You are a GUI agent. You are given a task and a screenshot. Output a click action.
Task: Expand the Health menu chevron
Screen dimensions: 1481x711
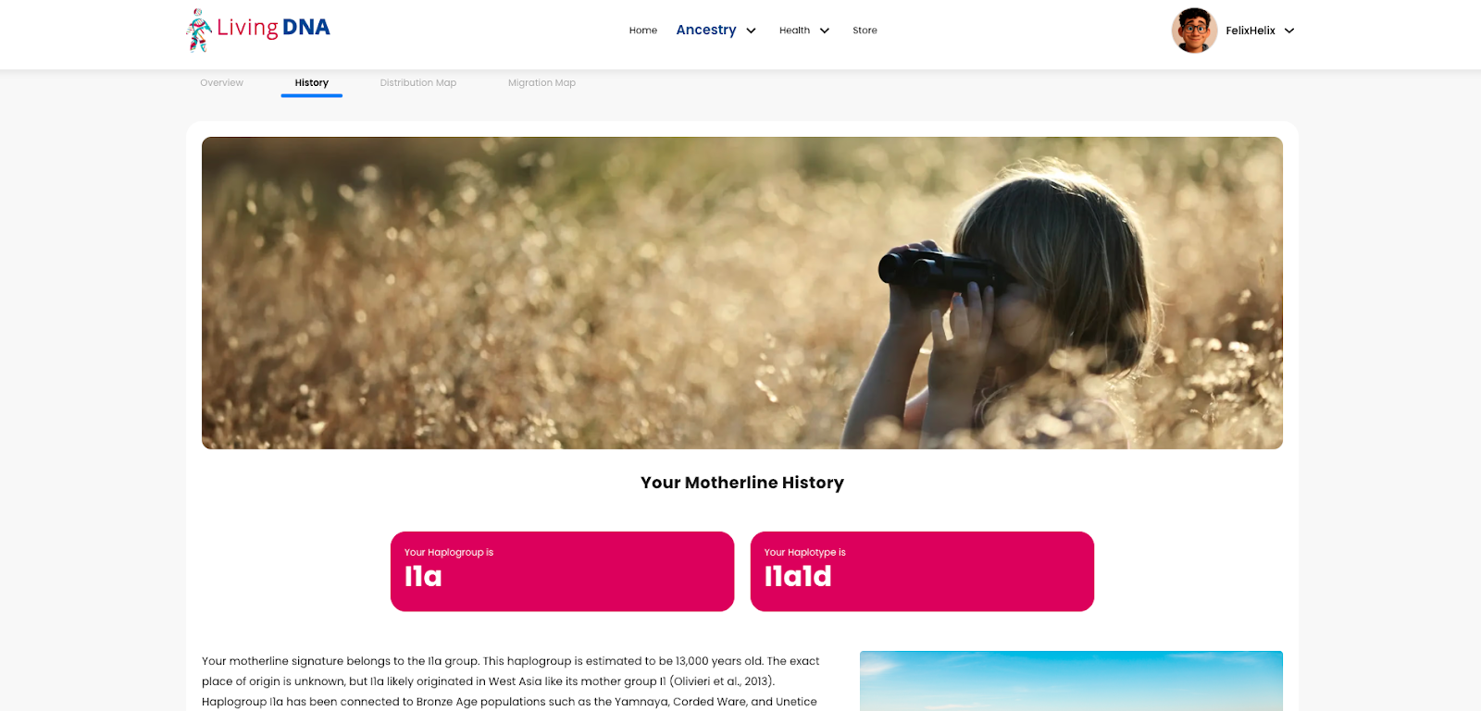coord(824,31)
